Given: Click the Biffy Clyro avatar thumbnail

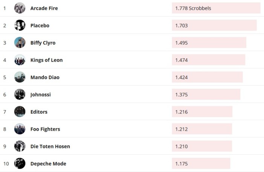Looking at the screenshot, I should tap(20, 42).
